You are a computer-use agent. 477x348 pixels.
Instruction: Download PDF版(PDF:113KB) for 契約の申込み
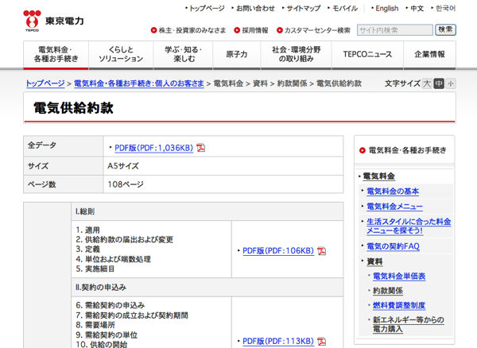coord(278,342)
